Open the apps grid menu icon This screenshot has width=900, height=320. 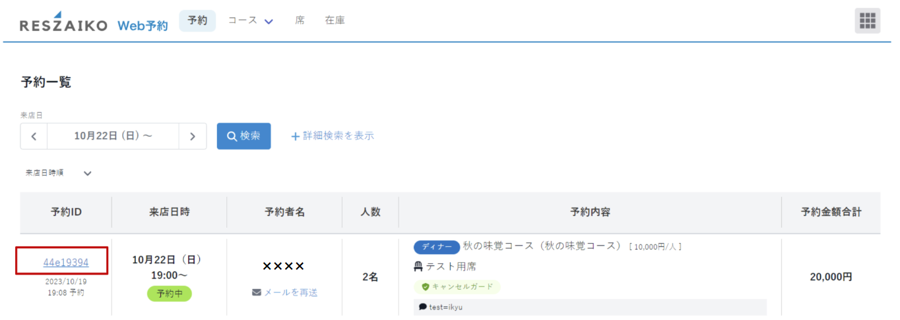coord(868,20)
